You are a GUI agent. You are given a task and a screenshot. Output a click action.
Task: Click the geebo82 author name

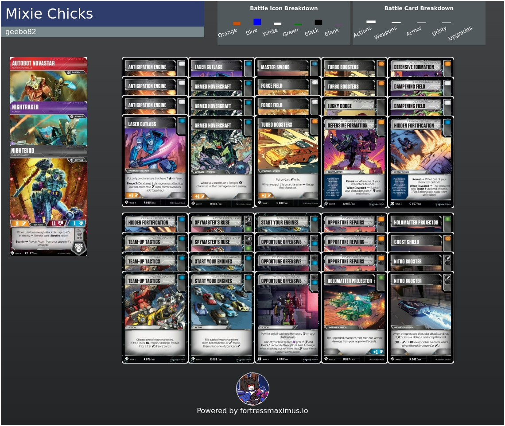pyautogui.click(x=21, y=31)
